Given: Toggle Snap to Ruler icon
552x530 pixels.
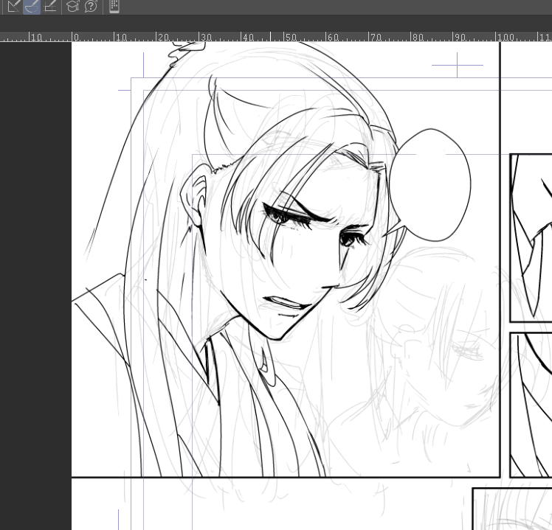Looking at the screenshot, I should pyautogui.click(x=14, y=6).
